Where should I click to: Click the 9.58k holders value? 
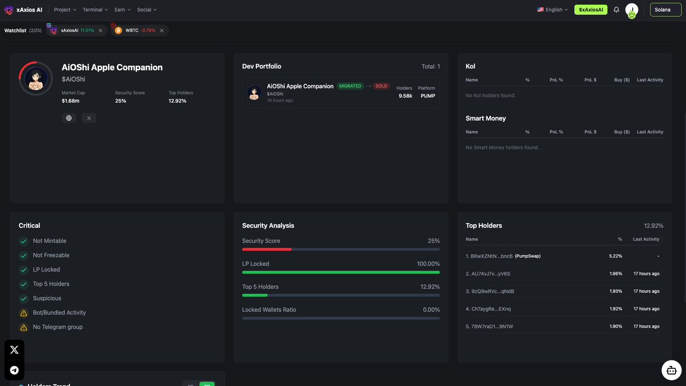pyautogui.click(x=405, y=95)
